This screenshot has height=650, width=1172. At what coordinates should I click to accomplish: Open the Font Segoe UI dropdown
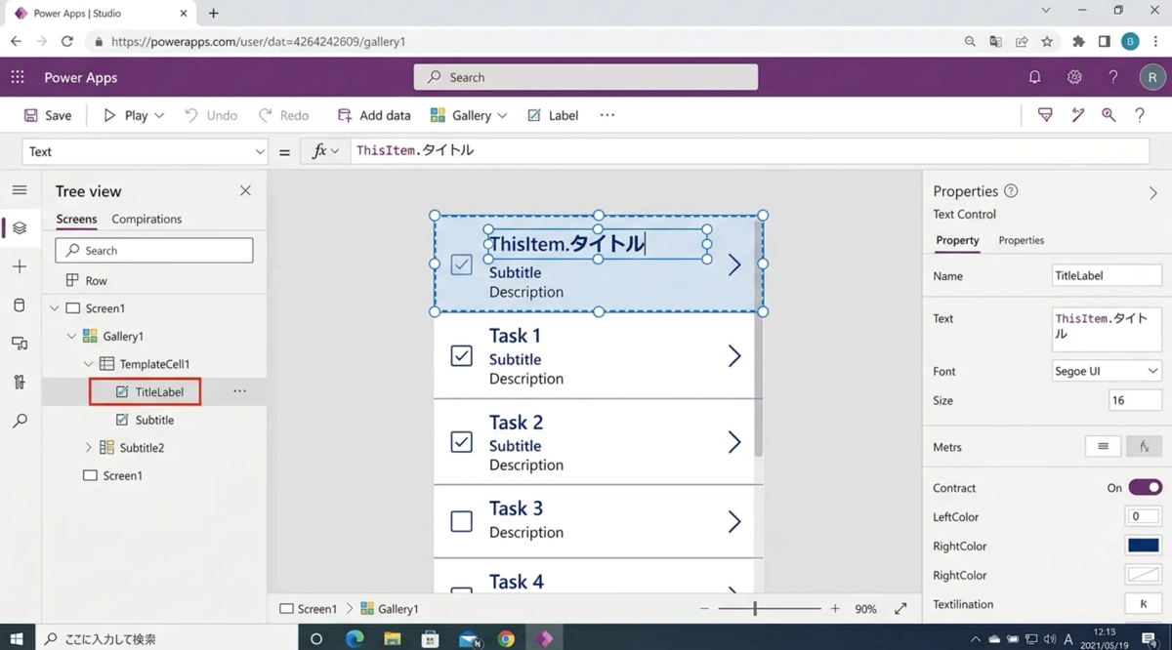pos(1106,371)
